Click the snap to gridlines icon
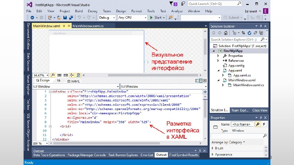This screenshot has height=165, width=294. [x=66, y=75]
